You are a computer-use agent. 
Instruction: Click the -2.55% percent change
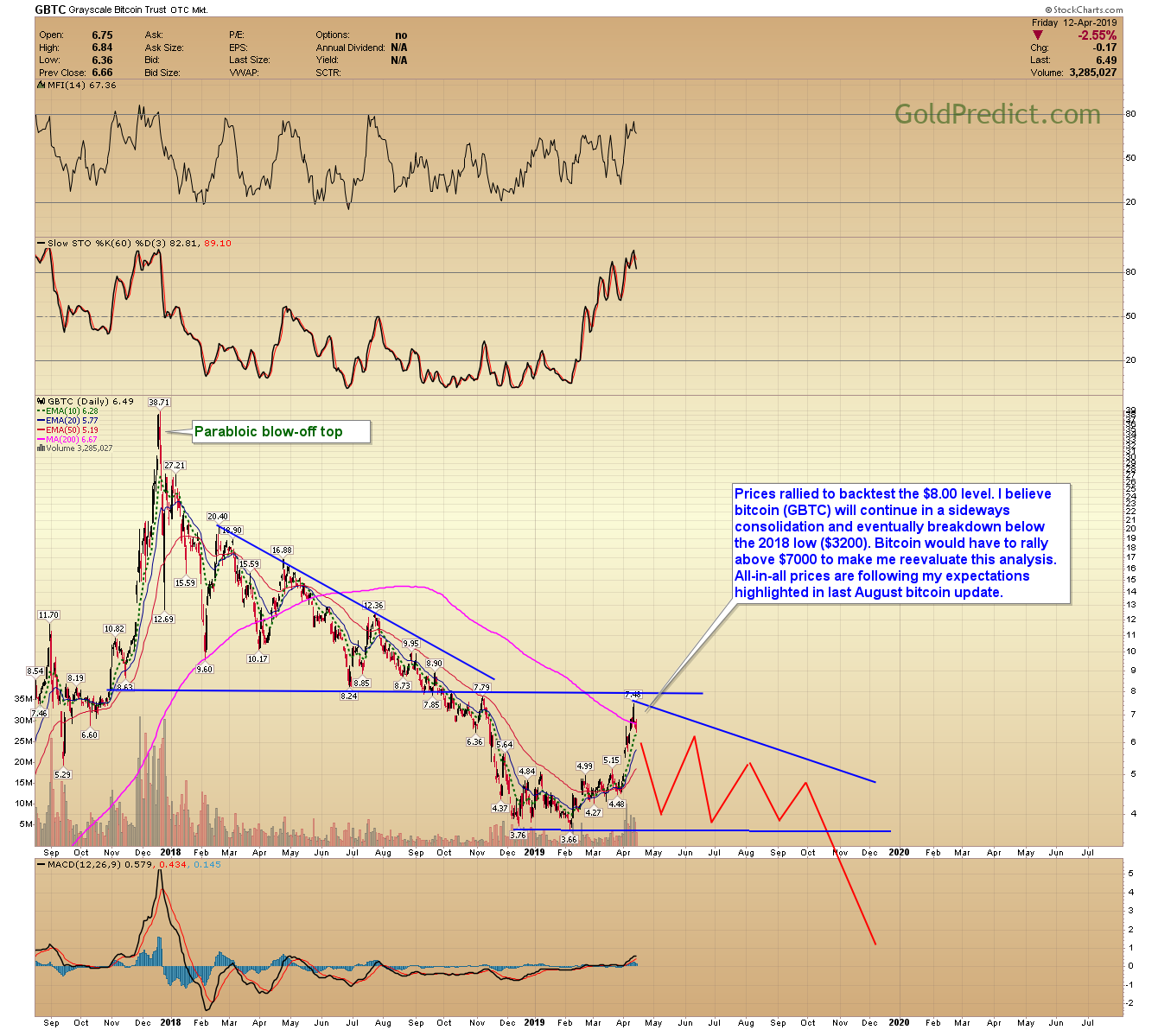pos(1097,35)
